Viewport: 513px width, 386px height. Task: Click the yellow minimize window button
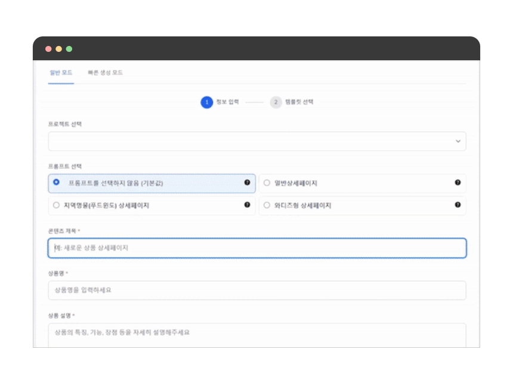58,49
